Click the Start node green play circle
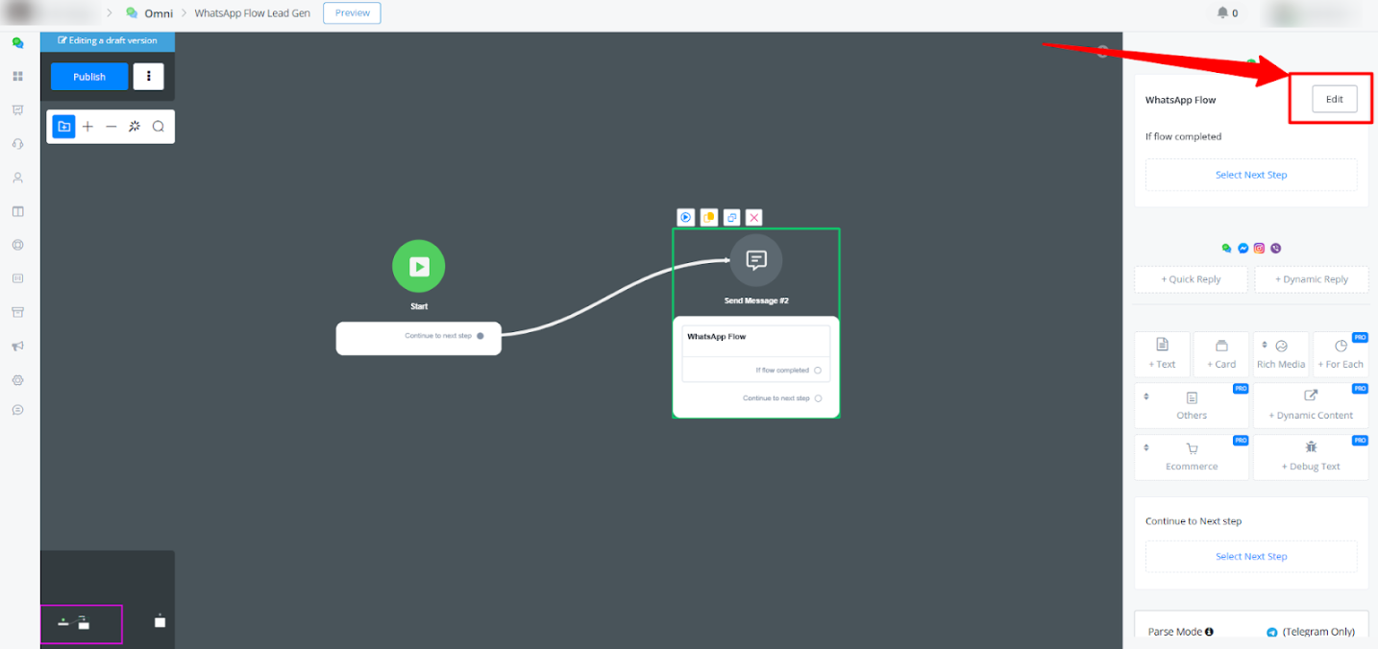1378x649 pixels. 419,266
